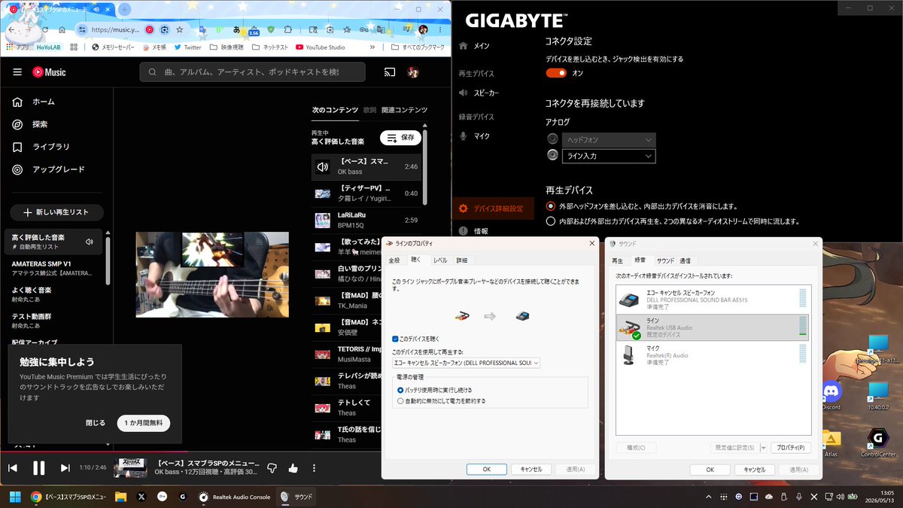Image resolution: width=903 pixels, height=508 pixels.
Task: Switch to サウンド tab in Sound dialog
Action: [665, 260]
